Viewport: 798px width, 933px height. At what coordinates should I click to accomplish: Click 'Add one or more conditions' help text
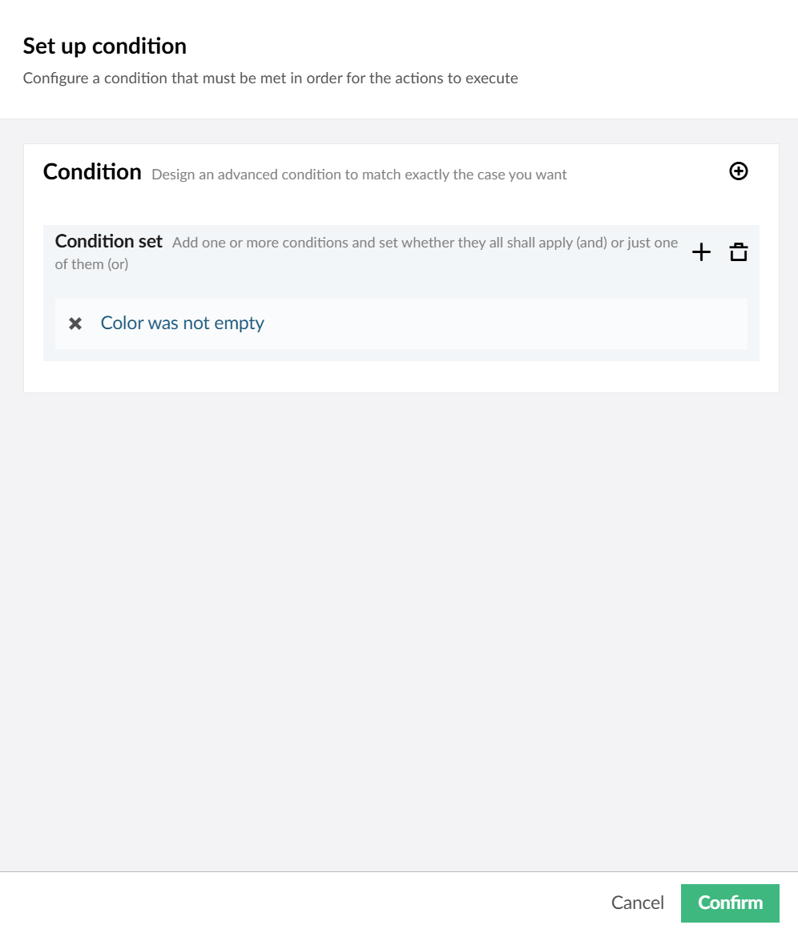pyautogui.click(x=425, y=243)
